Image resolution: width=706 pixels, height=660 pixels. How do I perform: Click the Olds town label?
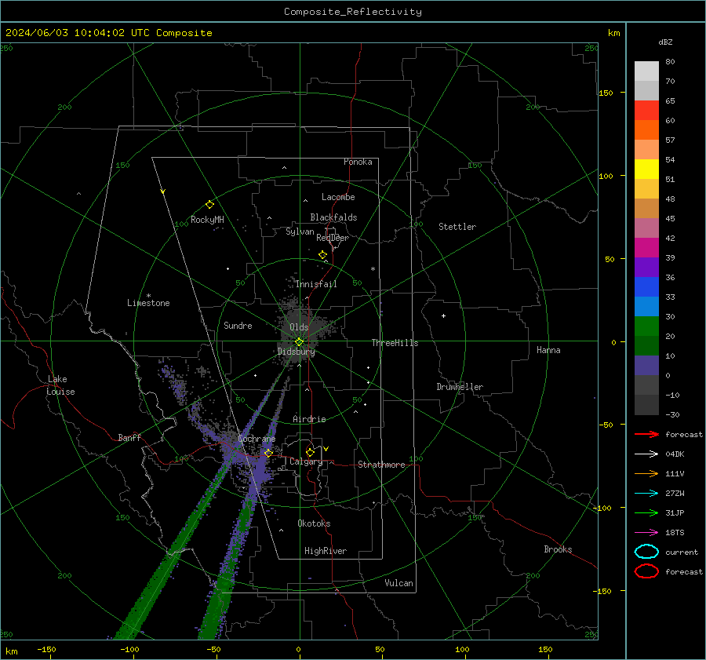pos(299,327)
